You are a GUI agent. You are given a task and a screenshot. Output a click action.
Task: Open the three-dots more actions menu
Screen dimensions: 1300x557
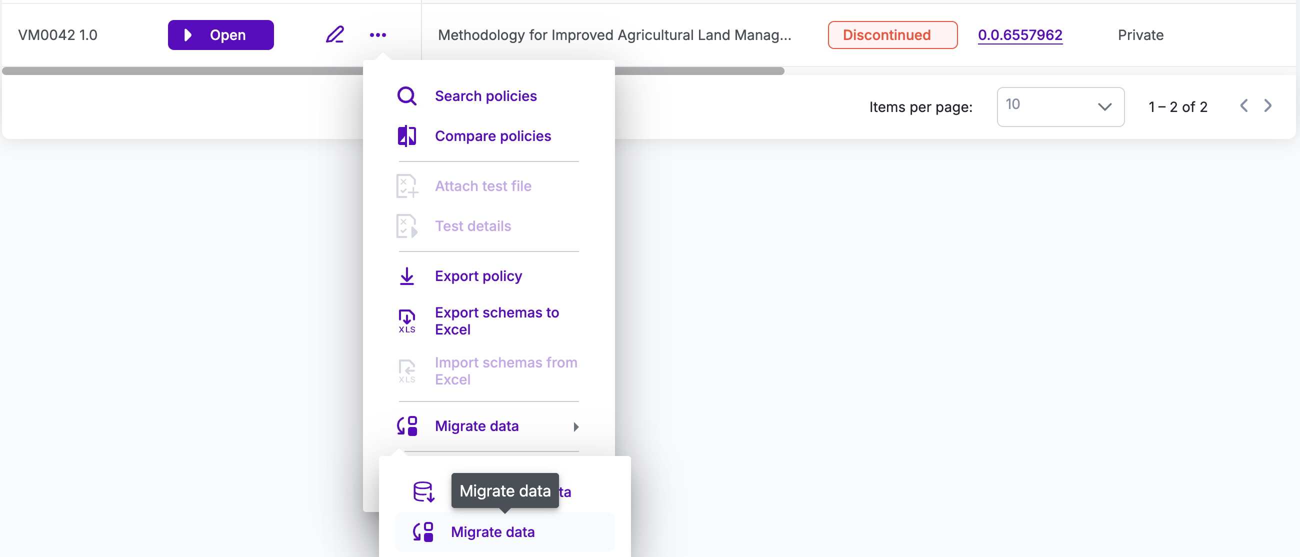click(x=377, y=35)
